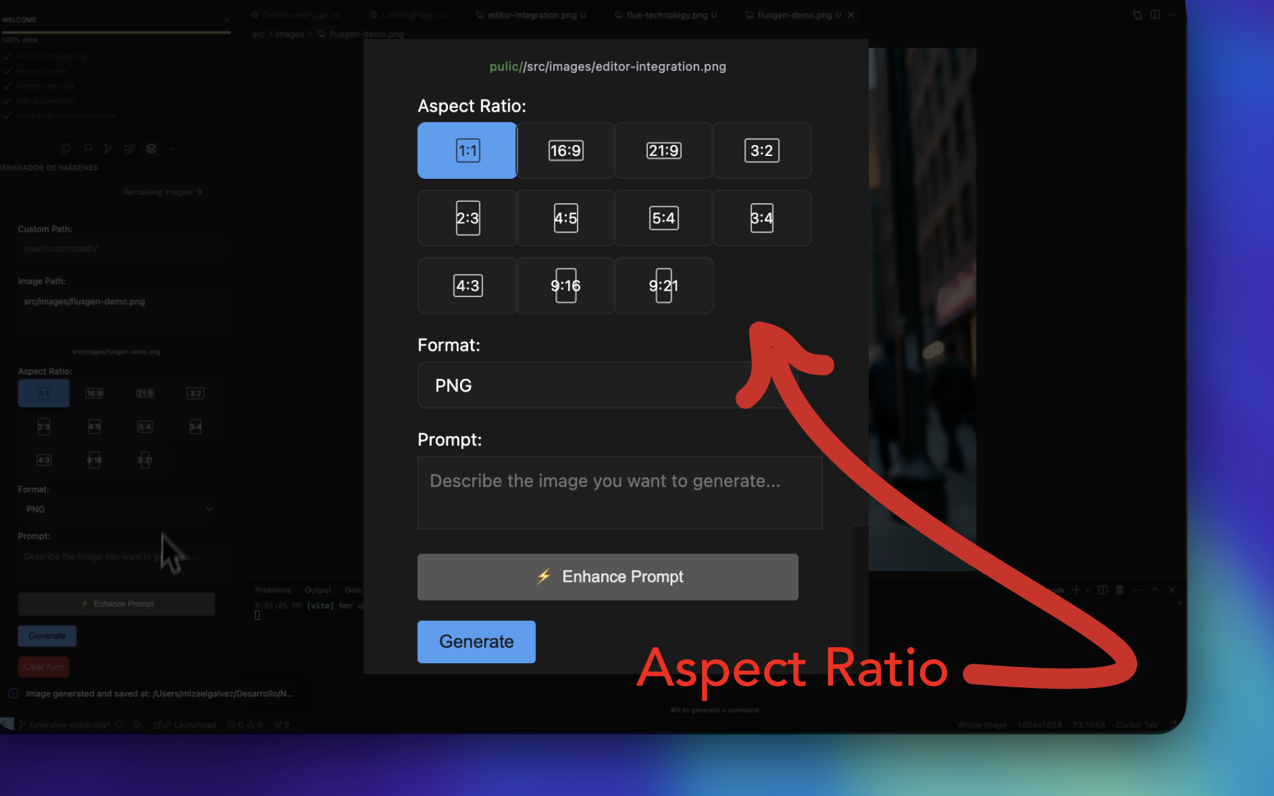Click the open changes compare icon
This screenshot has height=796, width=1274.
coord(1137,15)
